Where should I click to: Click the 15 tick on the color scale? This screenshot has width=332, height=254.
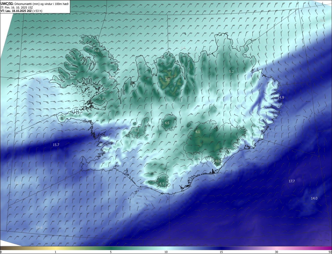pyautogui.click(x=221, y=252)
